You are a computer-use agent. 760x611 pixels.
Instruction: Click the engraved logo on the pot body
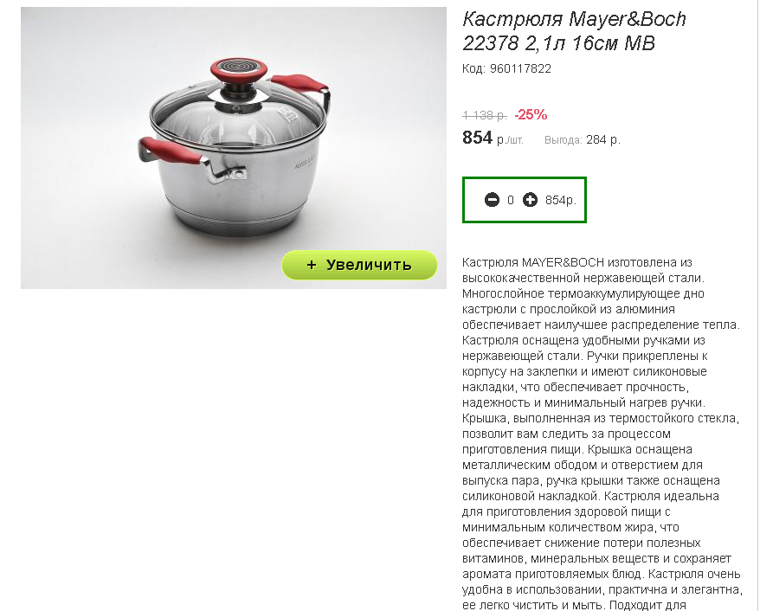click(x=305, y=163)
